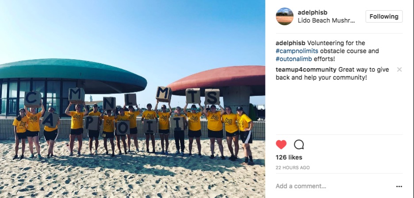This screenshot has height=198, width=414.
Task: Open the teamup4community commenter profile
Action: [306, 70]
